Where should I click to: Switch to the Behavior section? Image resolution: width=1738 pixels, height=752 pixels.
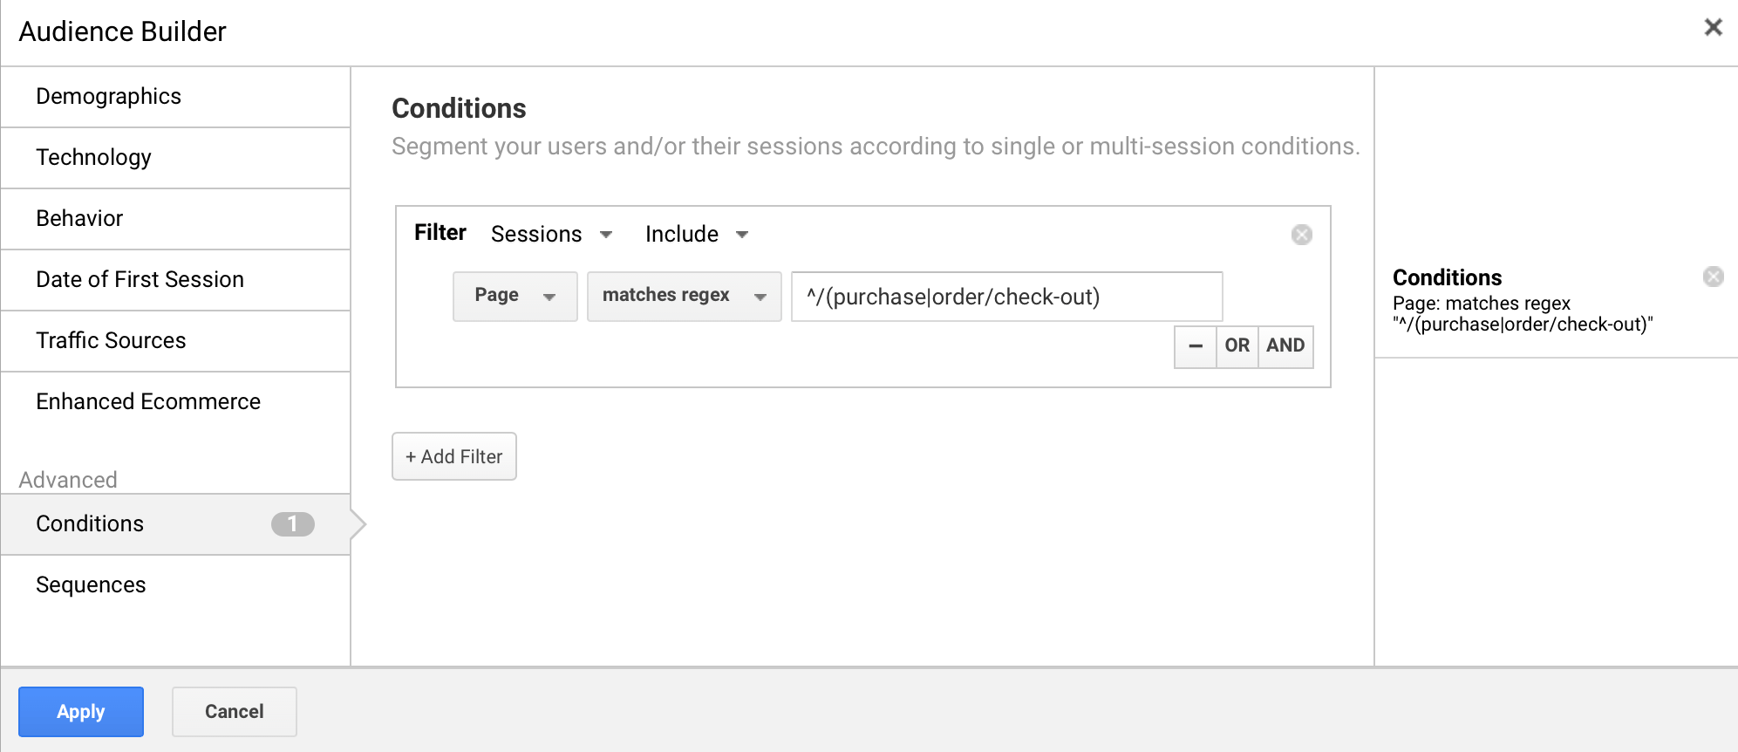(175, 219)
